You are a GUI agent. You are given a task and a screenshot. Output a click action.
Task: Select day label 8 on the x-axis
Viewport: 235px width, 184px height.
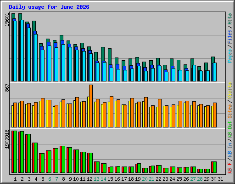(63, 179)
